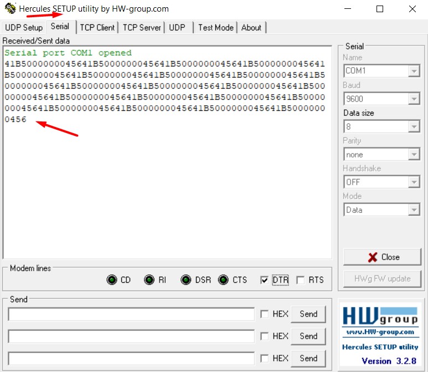Viewport: 428px width, 372px height.
Task: Open the About tab
Action: 251,28
